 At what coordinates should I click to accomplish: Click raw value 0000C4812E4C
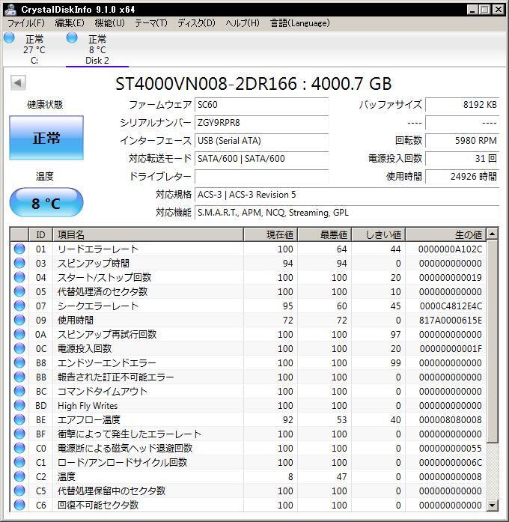(x=451, y=306)
